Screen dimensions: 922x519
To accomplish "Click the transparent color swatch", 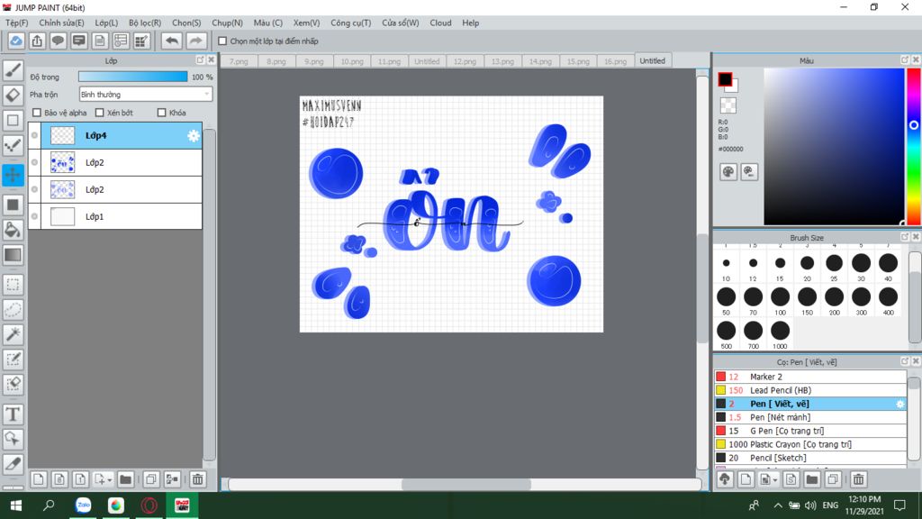I will (728, 105).
